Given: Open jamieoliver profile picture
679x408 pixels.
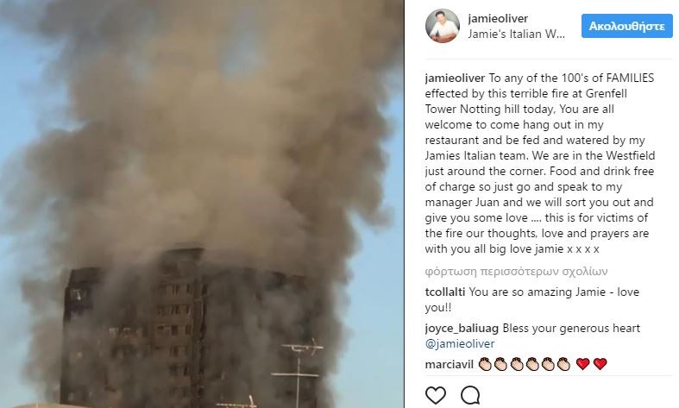Looking at the screenshot, I should (x=442, y=26).
